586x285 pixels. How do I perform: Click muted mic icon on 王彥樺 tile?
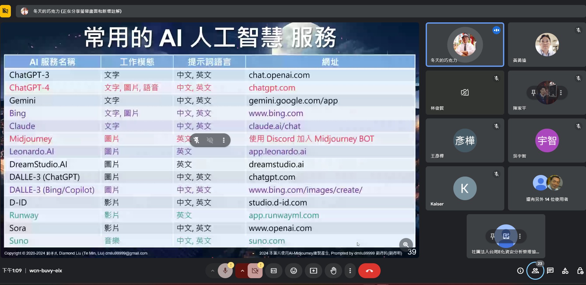tap(497, 126)
